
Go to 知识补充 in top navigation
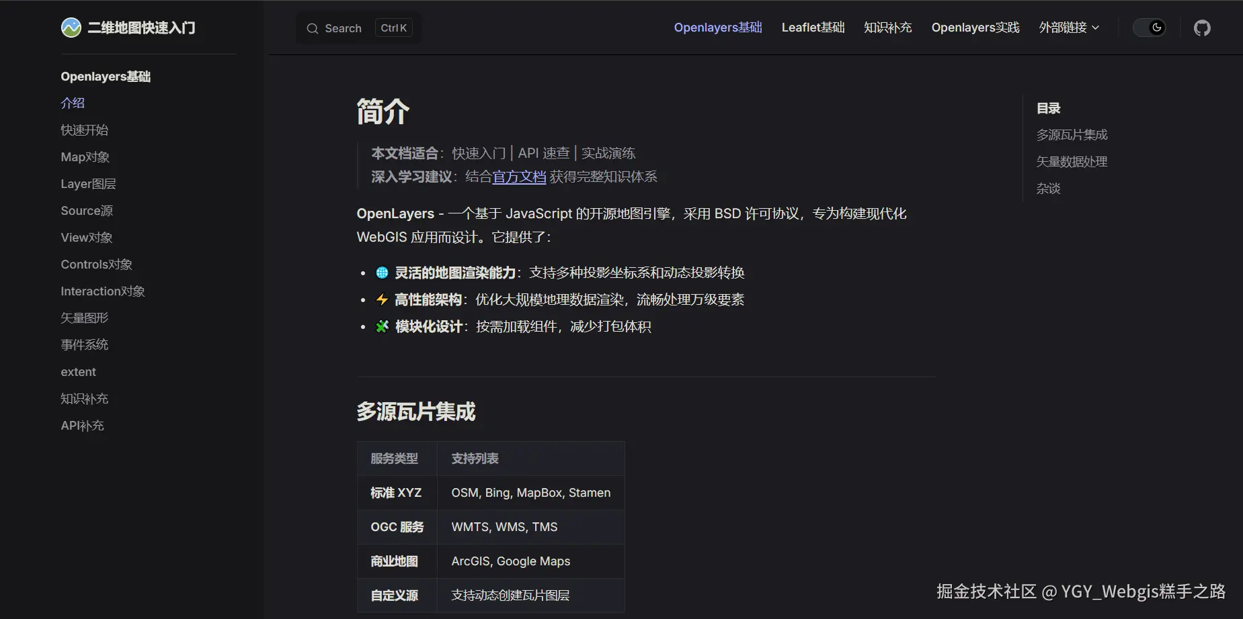pyautogui.click(x=888, y=28)
